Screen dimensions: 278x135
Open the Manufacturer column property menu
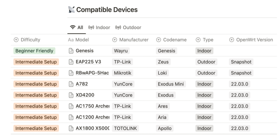[130, 40]
